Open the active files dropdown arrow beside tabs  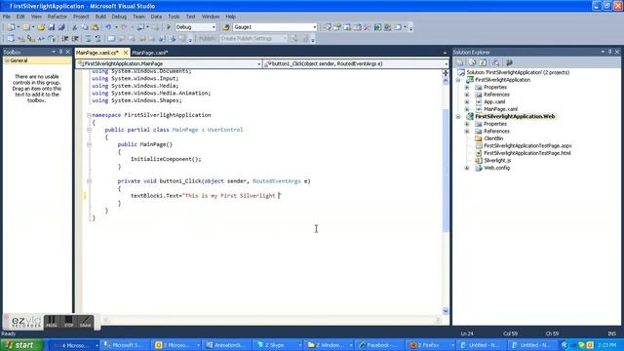pyautogui.click(x=445, y=53)
